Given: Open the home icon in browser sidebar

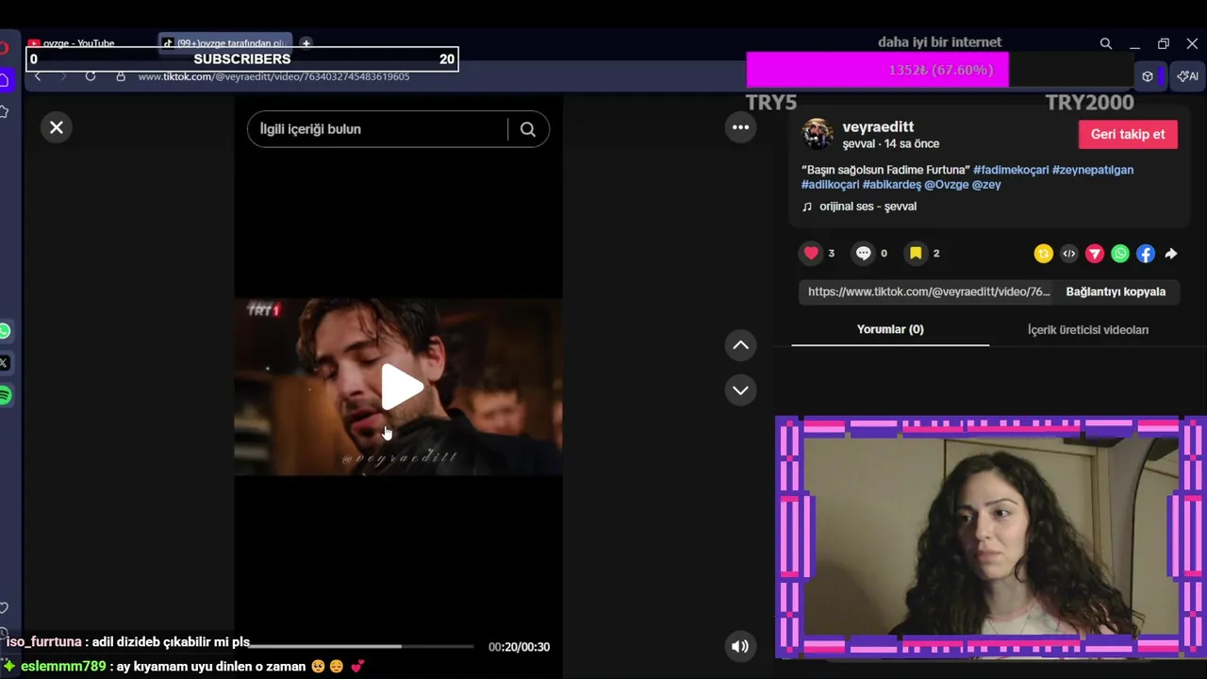Looking at the screenshot, I should click(5, 80).
